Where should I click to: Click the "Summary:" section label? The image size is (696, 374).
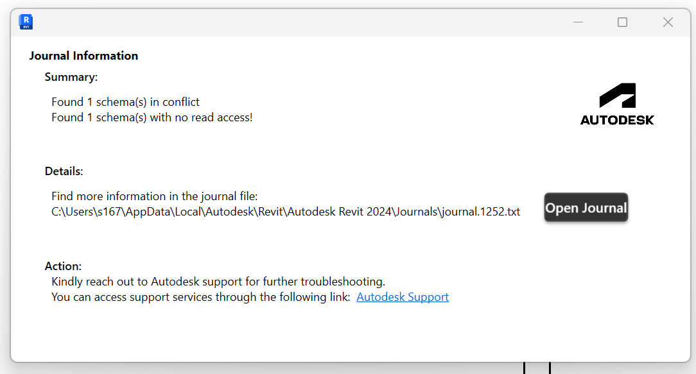tap(71, 78)
